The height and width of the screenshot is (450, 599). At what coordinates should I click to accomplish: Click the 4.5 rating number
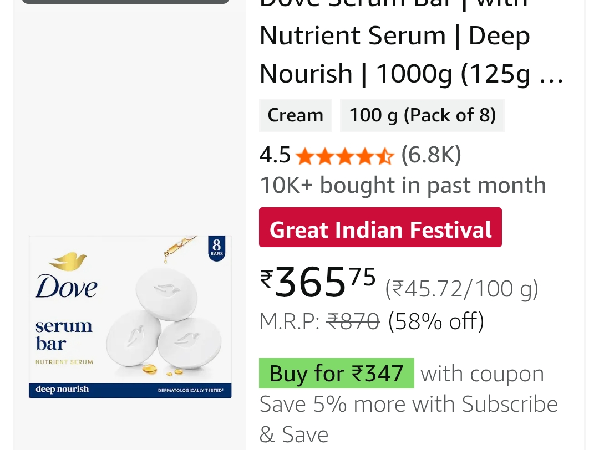click(x=275, y=156)
